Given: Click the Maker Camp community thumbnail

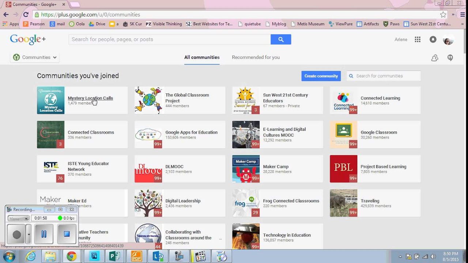Looking at the screenshot, I should [246, 169].
